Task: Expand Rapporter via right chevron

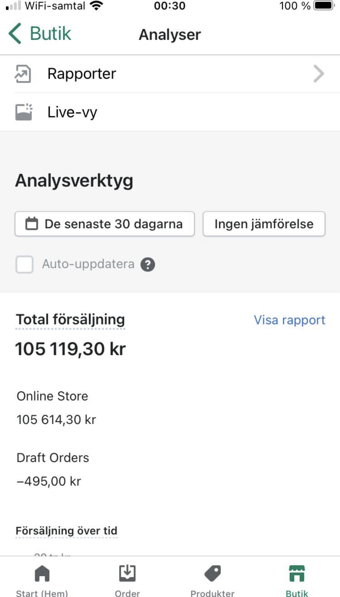Action: pos(319,74)
